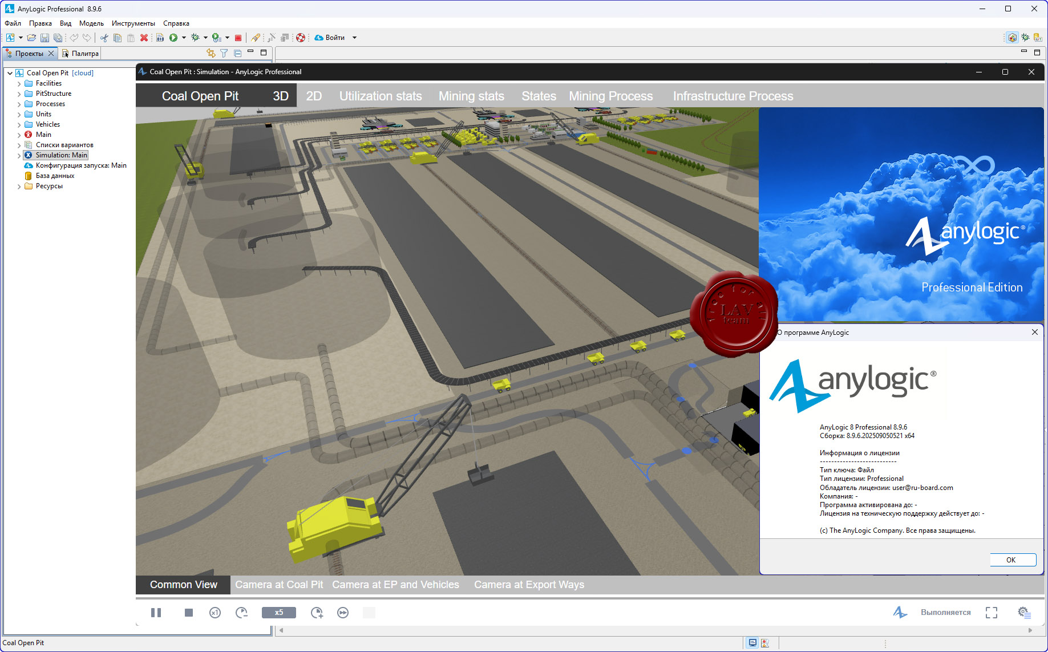
Task: Toggle link with editor arrows icon
Action: click(x=211, y=53)
